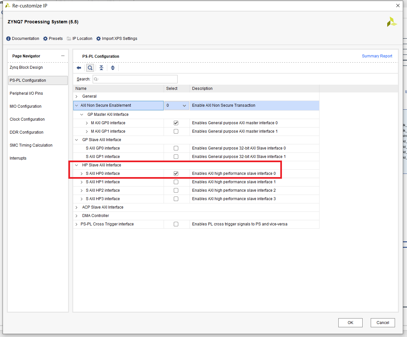
Task: Expand M AXI GP0 interface node
Action: 87,123
